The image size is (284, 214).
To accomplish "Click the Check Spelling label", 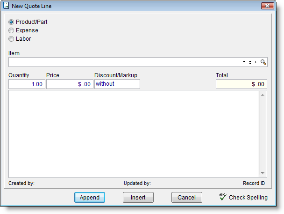I will pyautogui.click(x=248, y=198).
